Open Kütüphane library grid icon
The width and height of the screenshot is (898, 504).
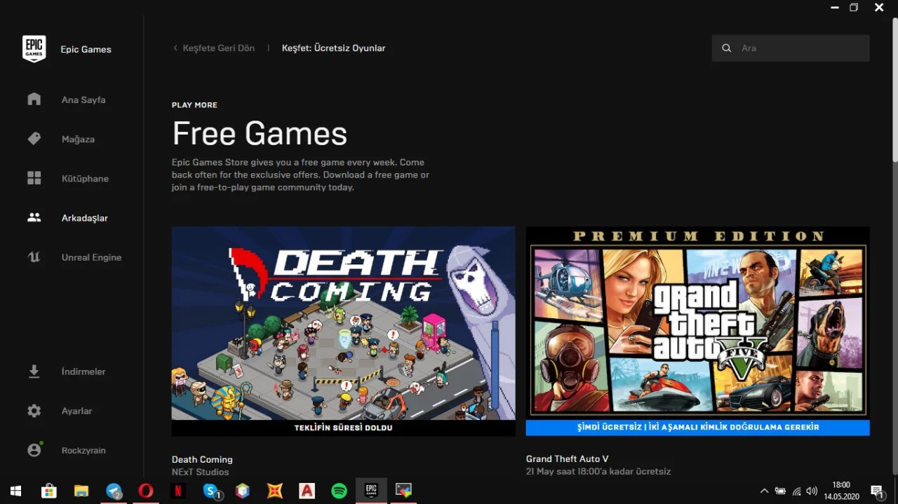click(x=34, y=178)
